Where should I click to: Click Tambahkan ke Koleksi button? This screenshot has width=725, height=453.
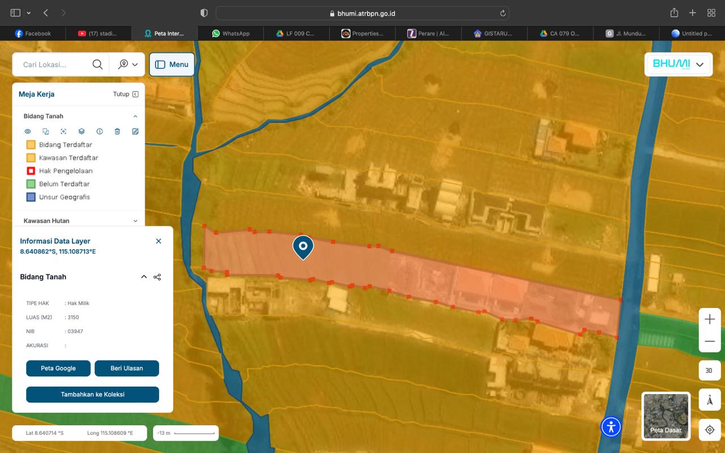tap(92, 394)
